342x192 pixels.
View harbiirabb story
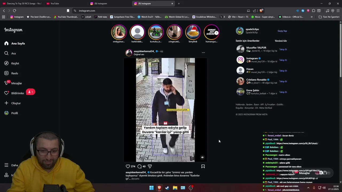coord(137,32)
